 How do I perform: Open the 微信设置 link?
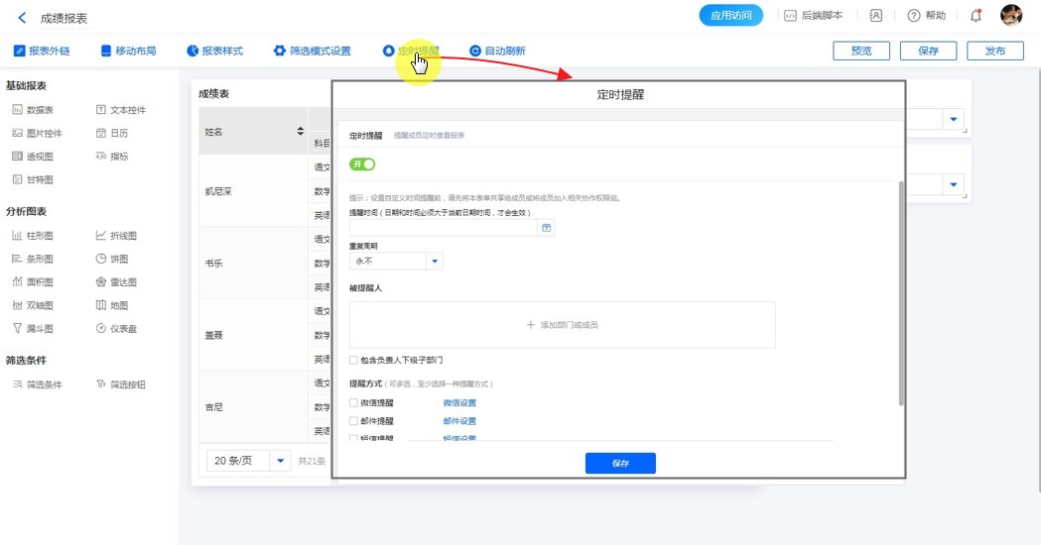coord(459,403)
